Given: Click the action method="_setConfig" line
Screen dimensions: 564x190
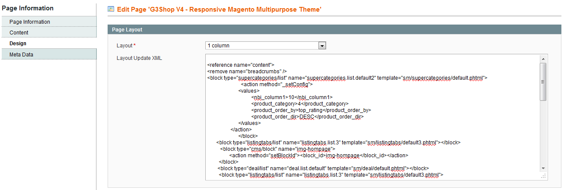Looking at the screenshot, I should tap(277, 84).
